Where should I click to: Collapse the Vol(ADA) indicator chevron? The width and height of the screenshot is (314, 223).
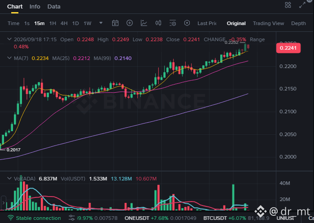coord(9,178)
